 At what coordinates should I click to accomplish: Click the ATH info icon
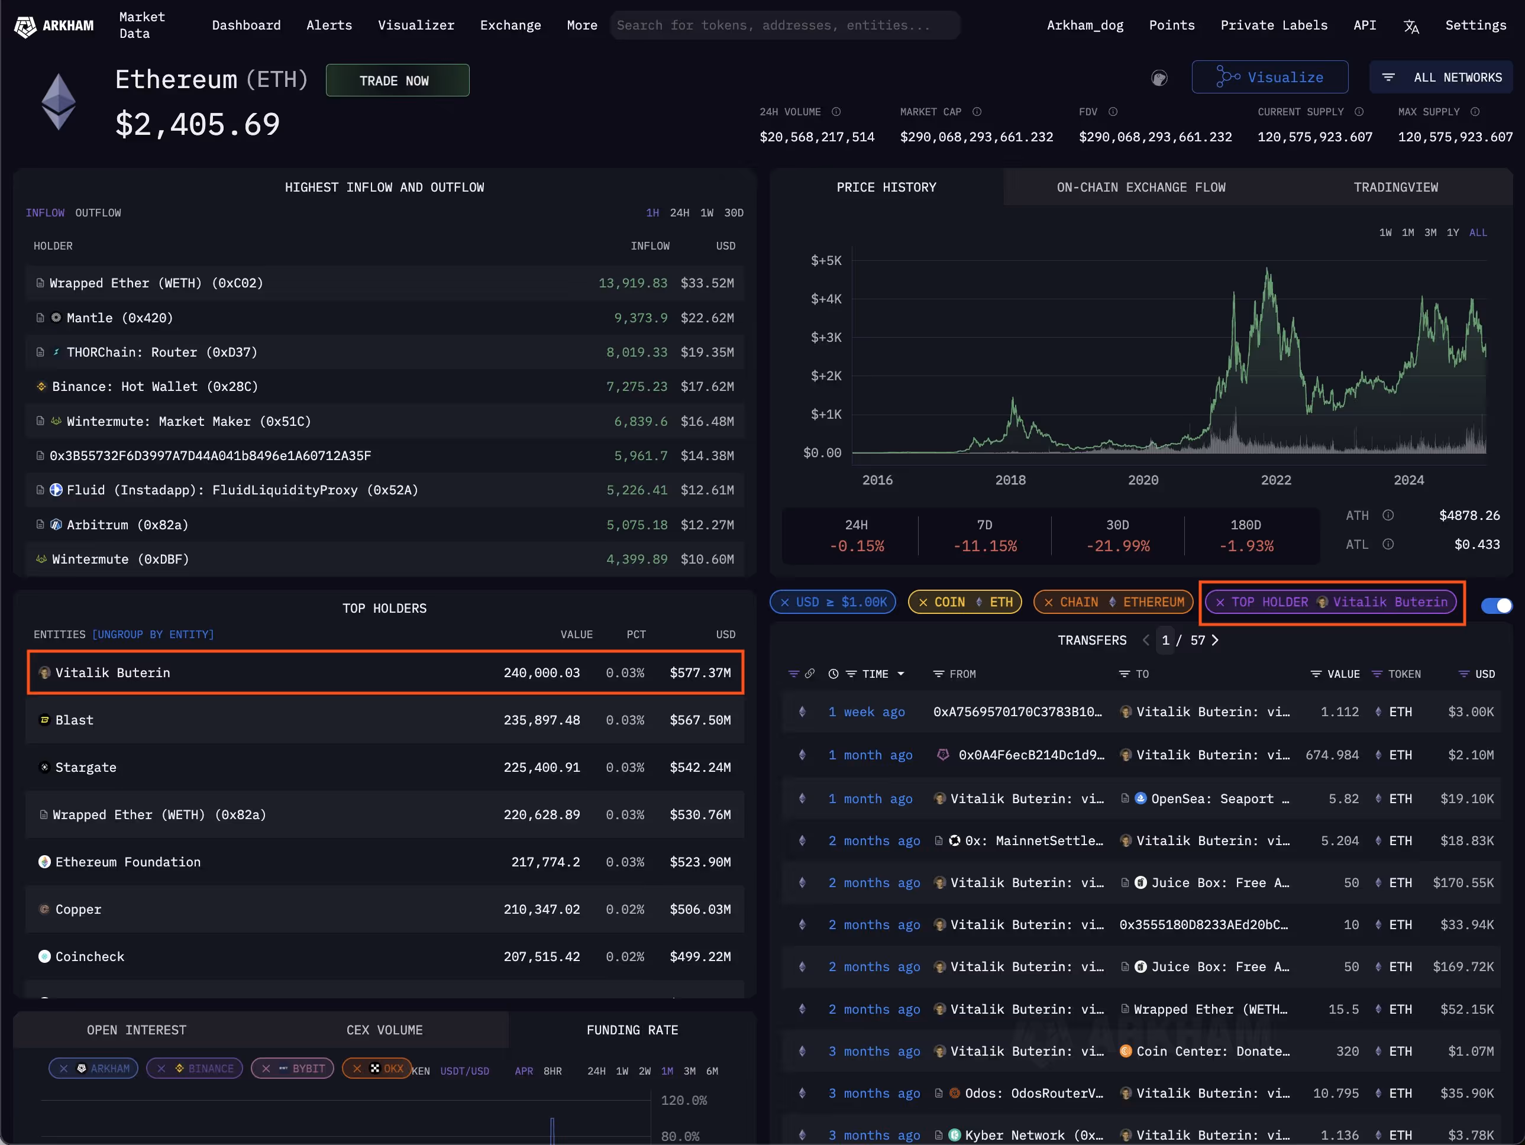click(x=1388, y=515)
